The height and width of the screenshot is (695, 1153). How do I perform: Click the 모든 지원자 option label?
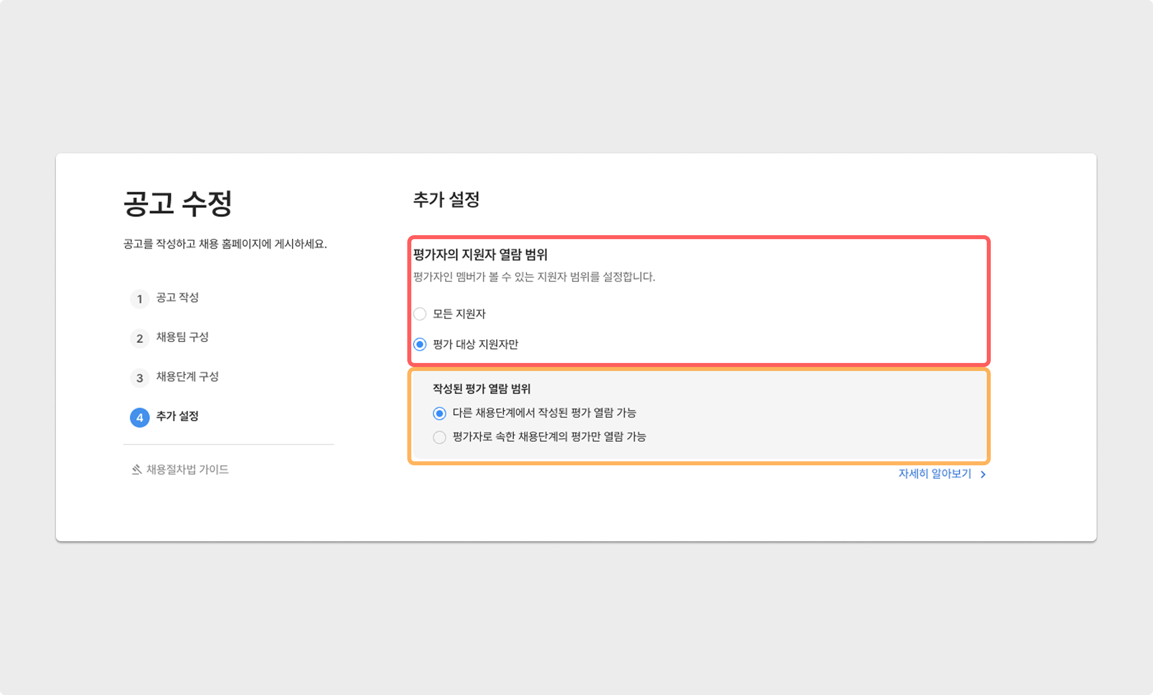pos(459,314)
